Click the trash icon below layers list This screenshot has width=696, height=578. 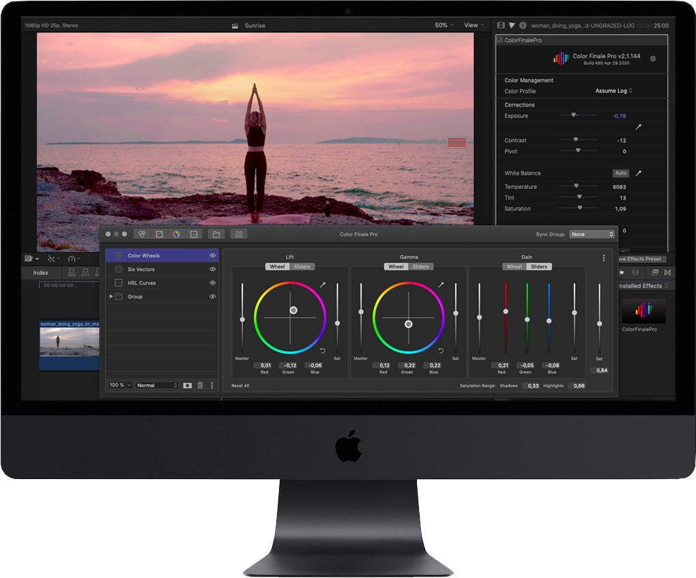click(x=200, y=386)
